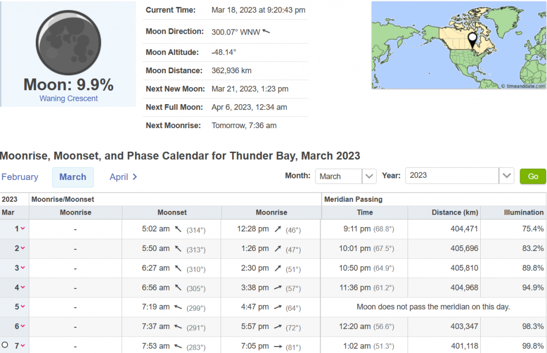Screen dimensions: 547x353
Task: Expand the March 6 row details
Action: pos(22,327)
